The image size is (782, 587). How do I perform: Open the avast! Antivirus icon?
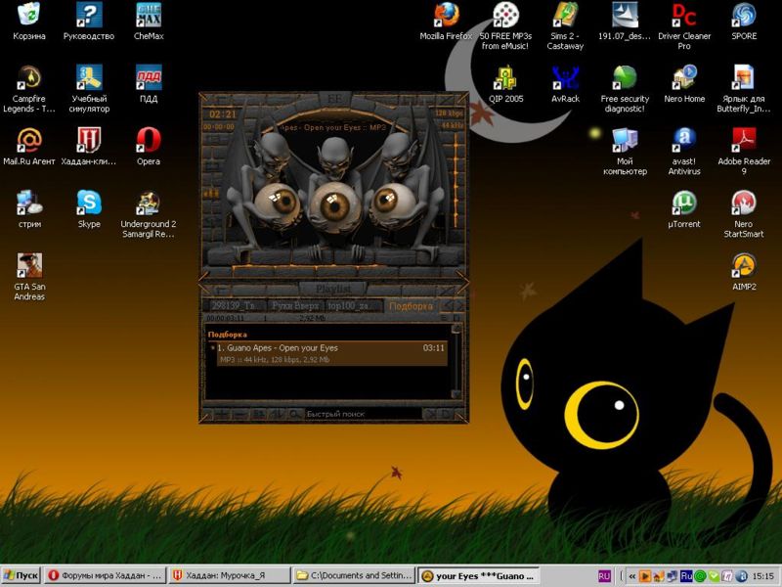pyautogui.click(x=684, y=140)
